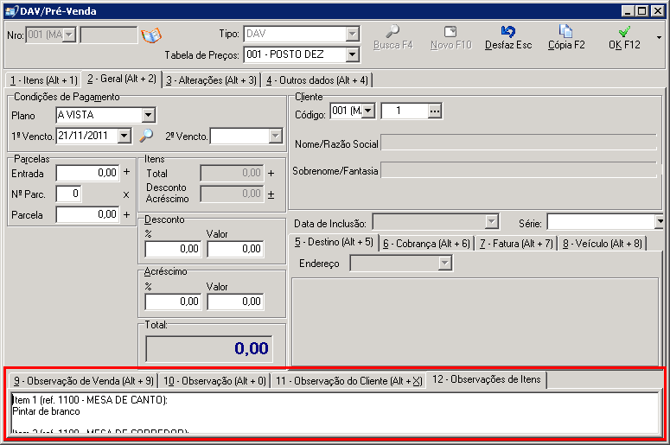This screenshot has width=670, height=445.
Task: Click the Desfaz Esc undo icon
Action: (x=508, y=31)
